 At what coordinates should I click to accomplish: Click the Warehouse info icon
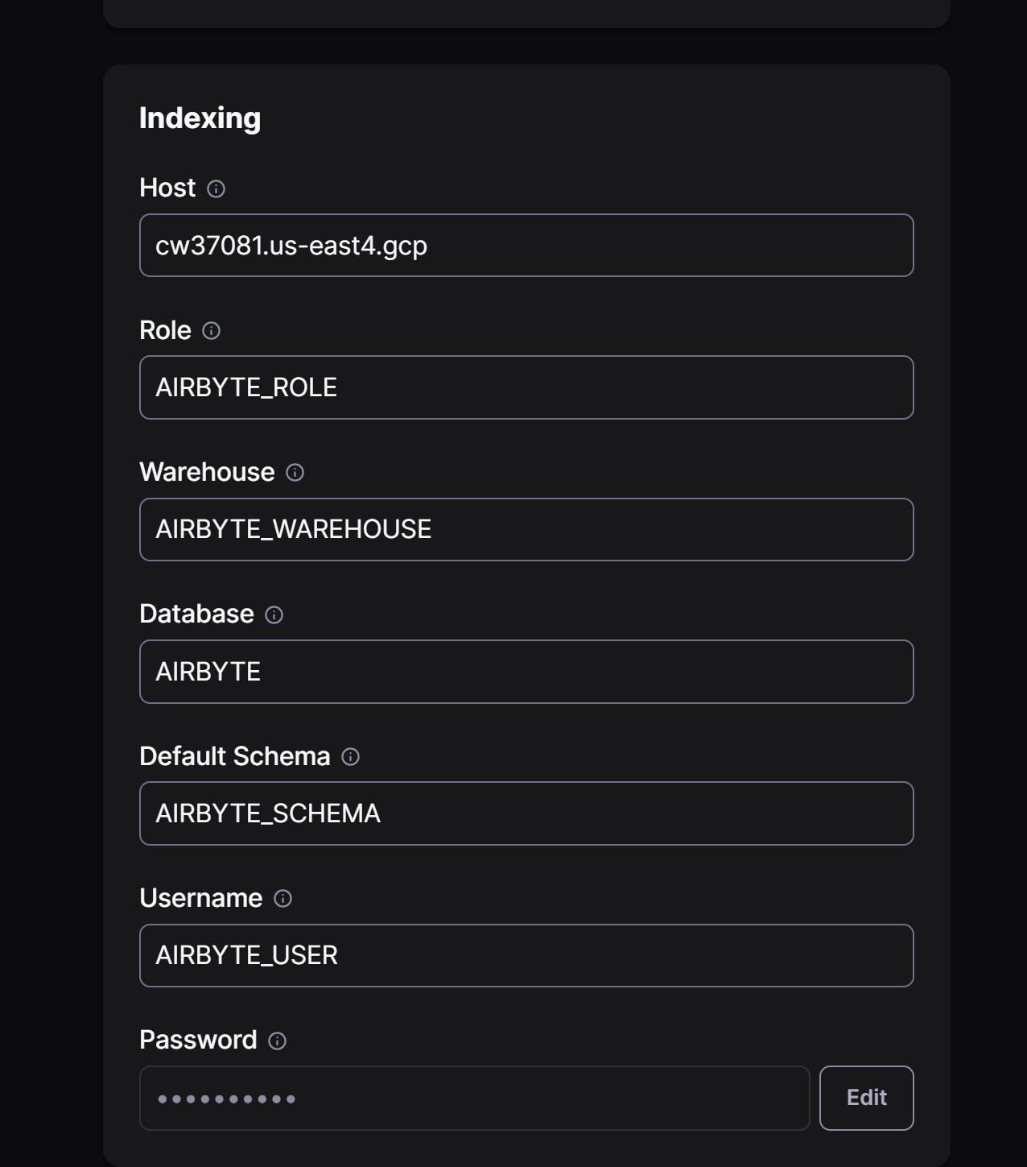(x=295, y=473)
